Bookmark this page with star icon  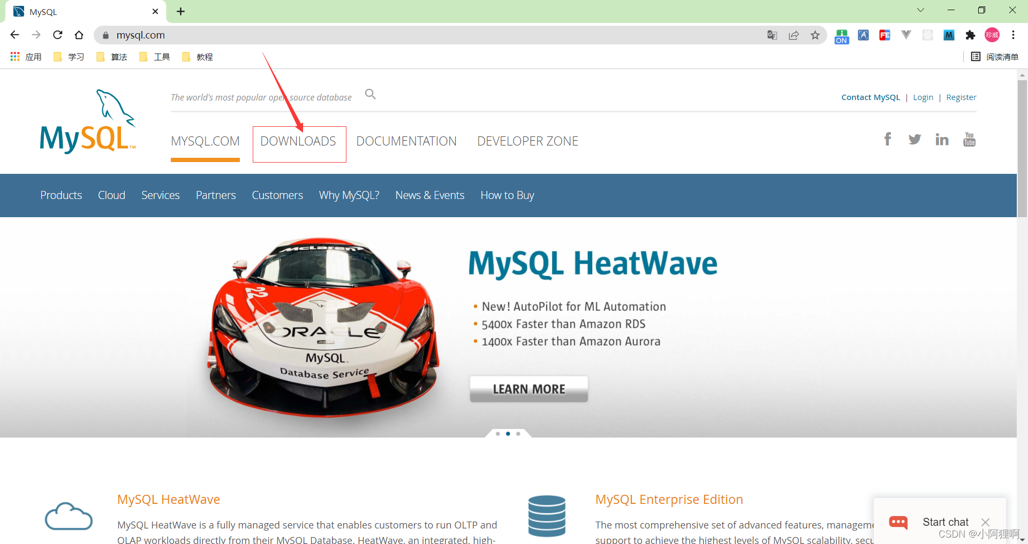(x=815, y=35)
